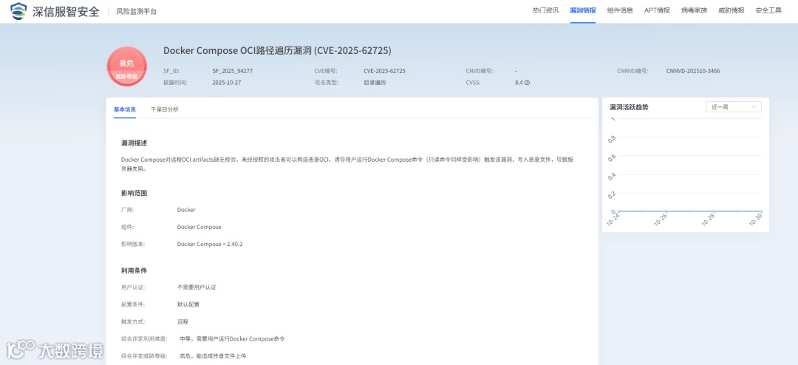
Task: Open the 热门资讯 menu
Action: point(545,10)
